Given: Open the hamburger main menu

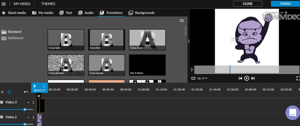Looking at the screenshot, I should tap(4, 4).
